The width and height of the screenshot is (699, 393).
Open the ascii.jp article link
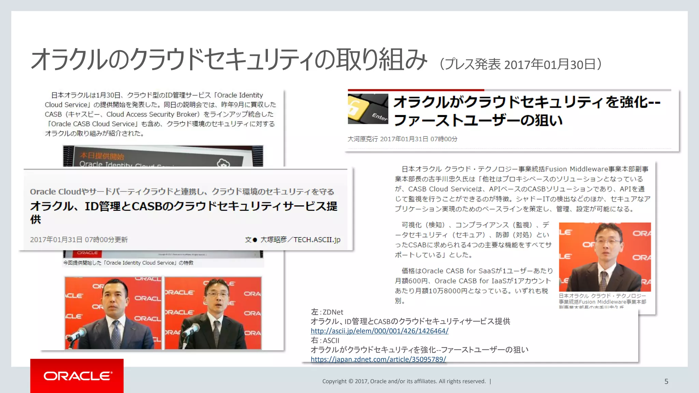[x=379, y=331]
